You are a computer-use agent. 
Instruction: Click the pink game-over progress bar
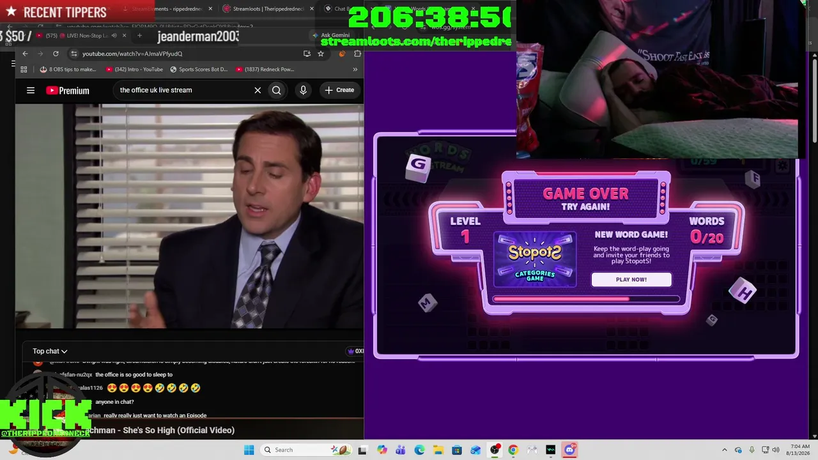tap(586, 298)
